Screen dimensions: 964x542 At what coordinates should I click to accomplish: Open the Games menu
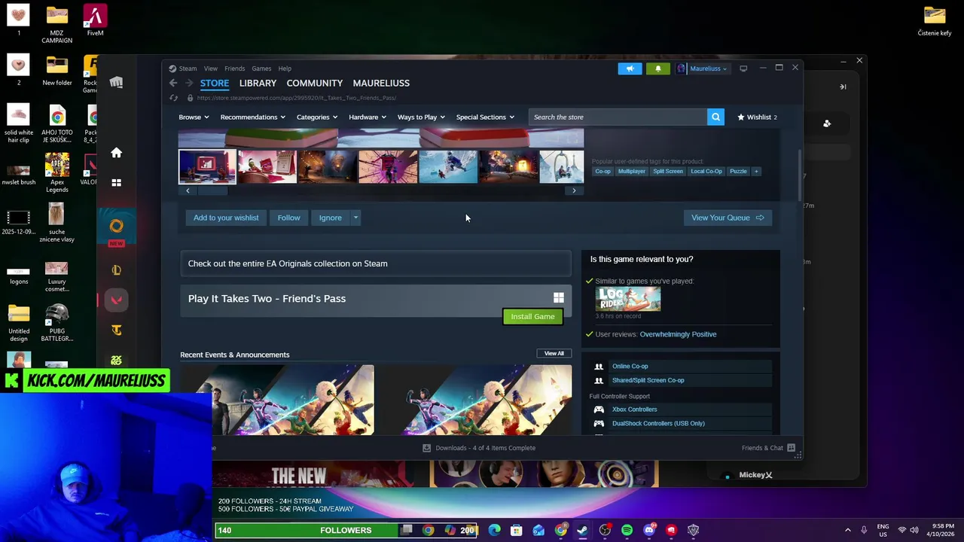pyautogui.click(x=261, y=69)
